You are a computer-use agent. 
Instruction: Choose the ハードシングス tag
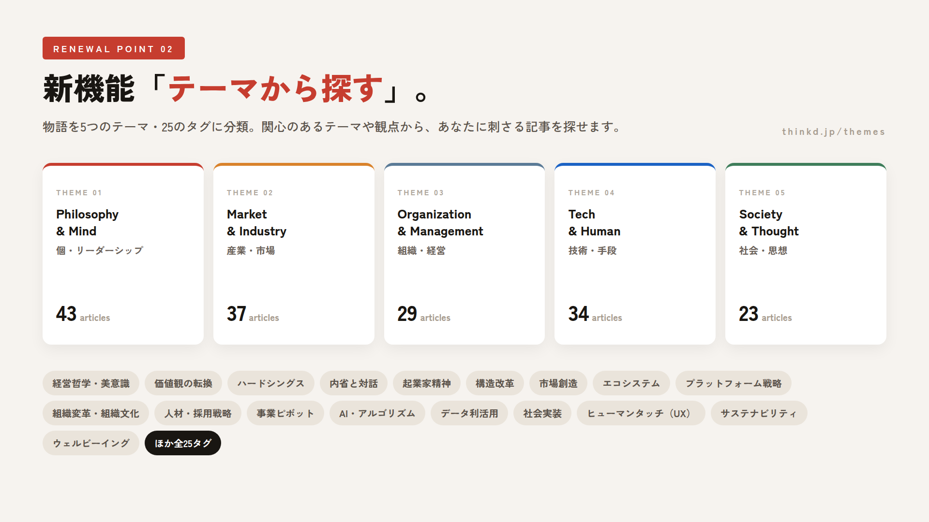(271, 383)
